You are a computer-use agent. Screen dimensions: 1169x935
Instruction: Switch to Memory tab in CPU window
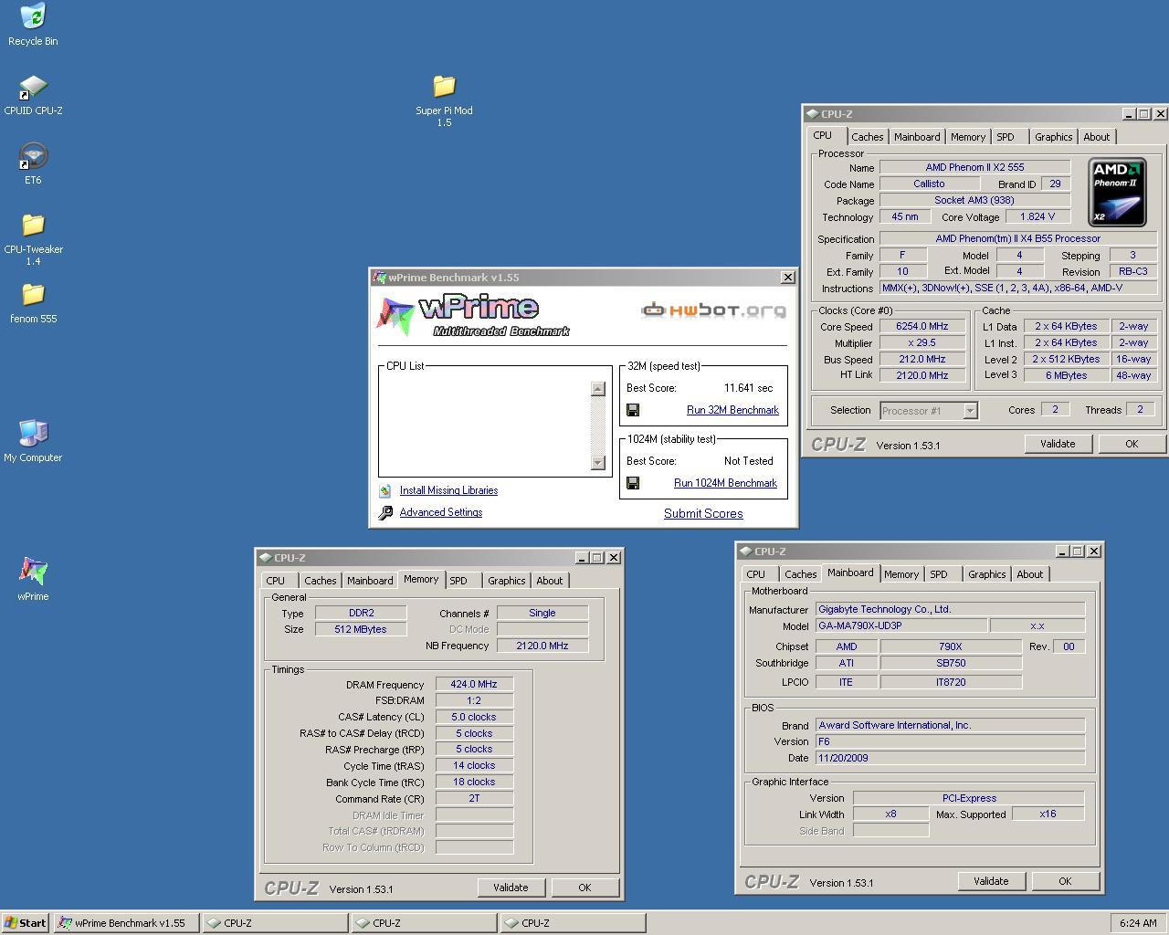(968, 137)
